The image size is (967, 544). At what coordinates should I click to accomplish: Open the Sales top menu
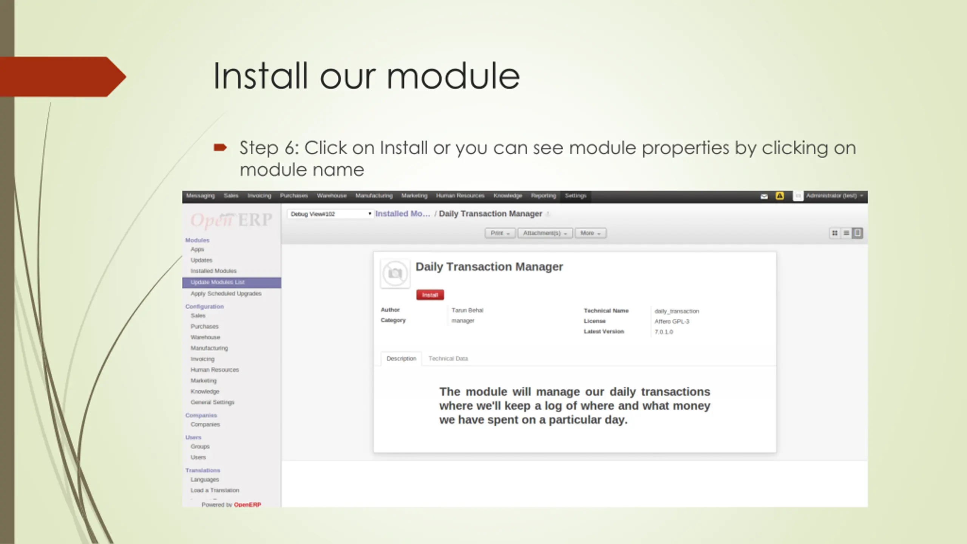pos(231,196)
